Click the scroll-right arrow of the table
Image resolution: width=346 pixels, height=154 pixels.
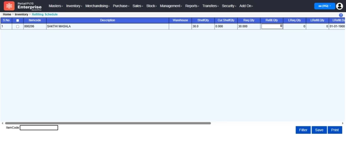[x=343, y=123]
